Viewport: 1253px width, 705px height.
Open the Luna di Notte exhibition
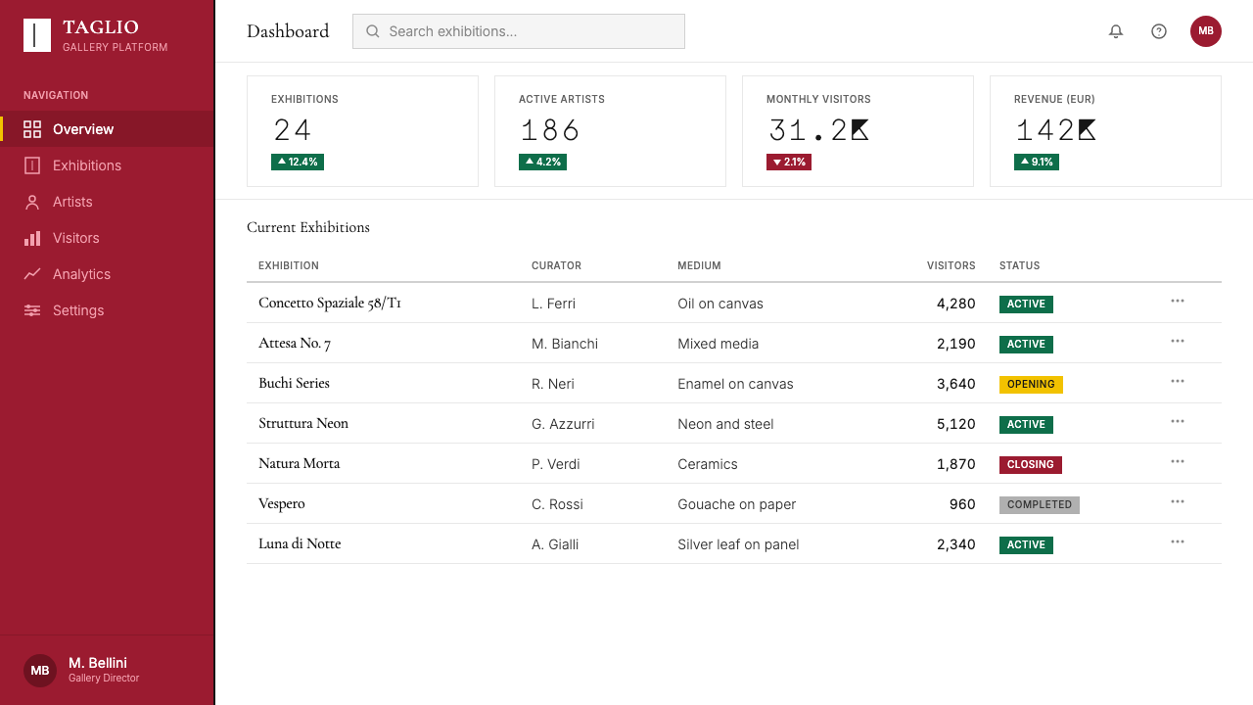click(x=300, y=543)
